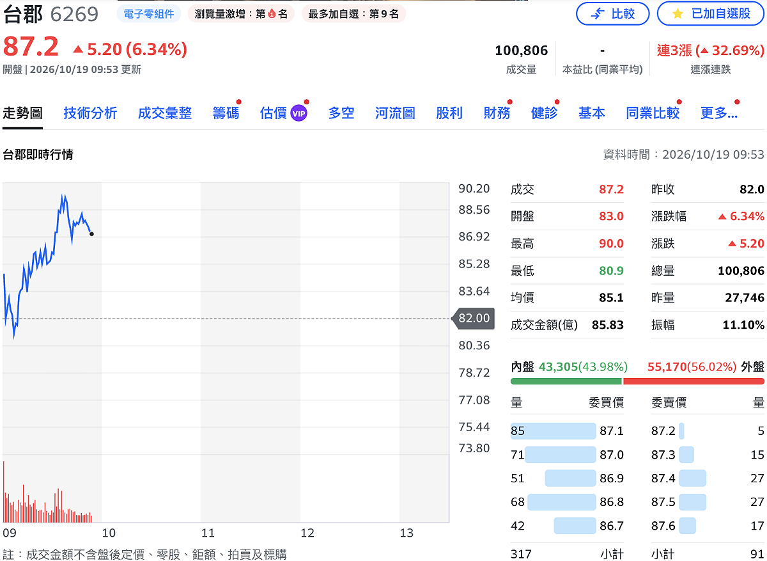
Task: Open the 技術分析 tab
Action: coord(90,113)
